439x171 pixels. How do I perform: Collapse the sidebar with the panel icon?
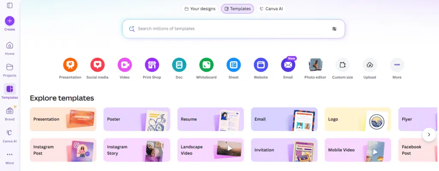tap(9, 5)
